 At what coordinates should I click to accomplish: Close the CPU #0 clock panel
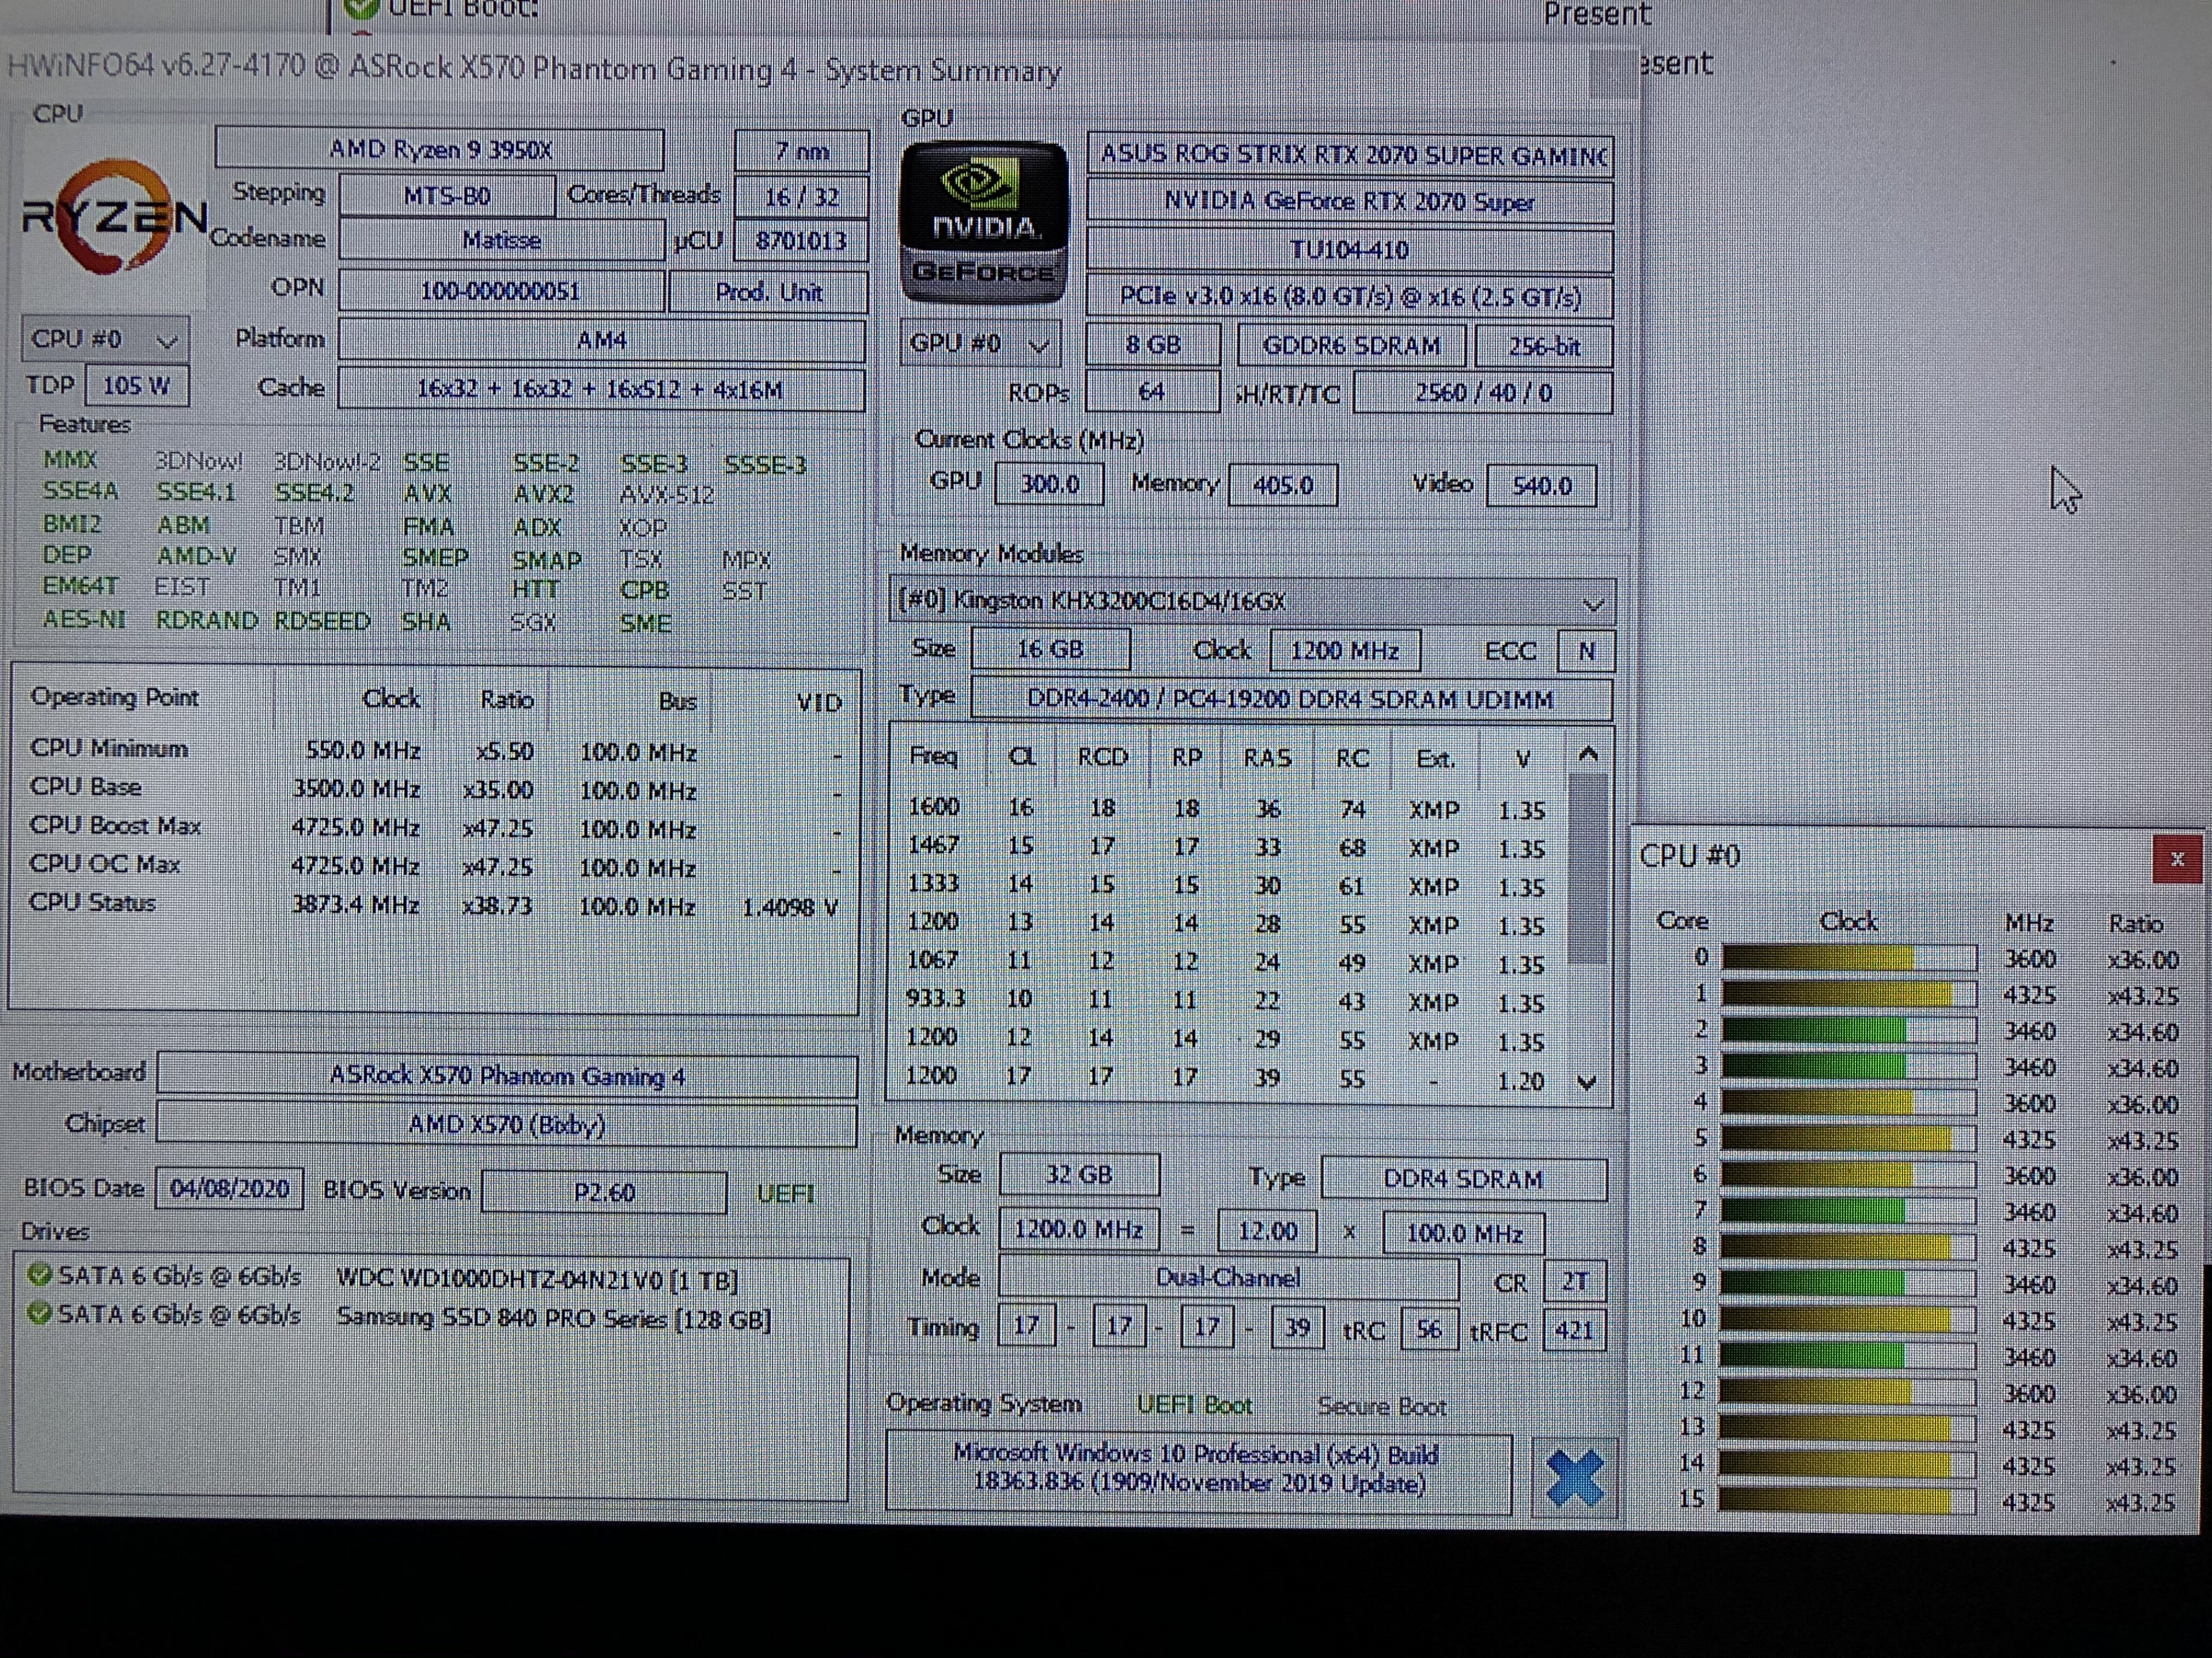(2176, 860)
